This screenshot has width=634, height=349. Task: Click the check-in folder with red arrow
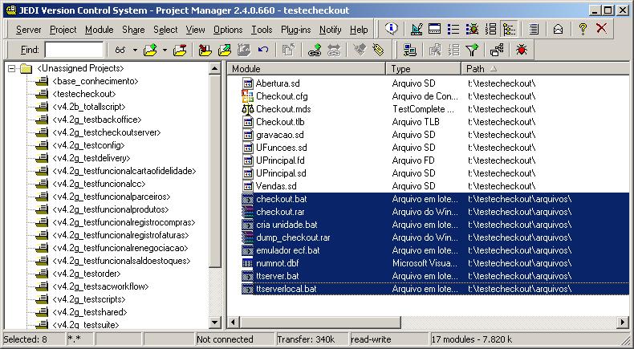click(205, 51)
